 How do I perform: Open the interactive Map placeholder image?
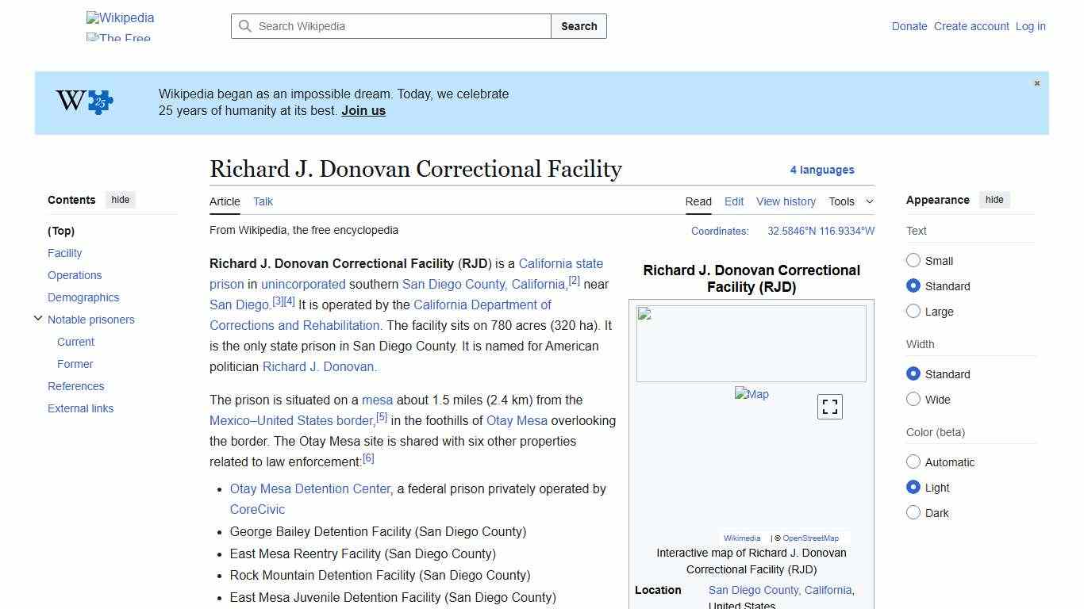pos(751,393)
